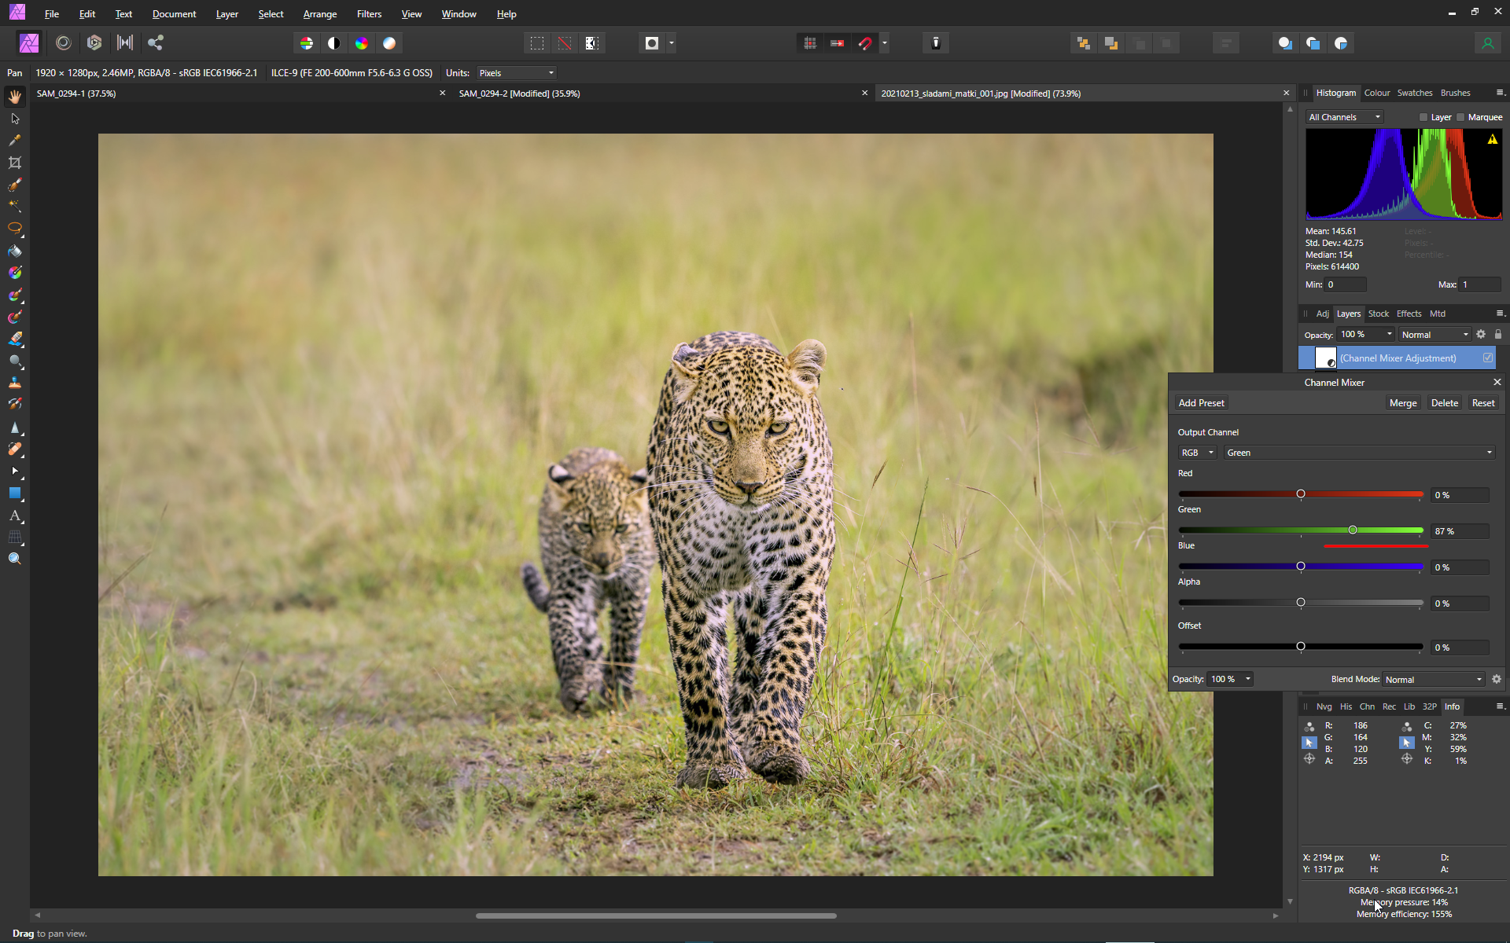Viewport: 1510px width, 943px height.
Task: Open the Filters menu
Action: tap(368, 14)
